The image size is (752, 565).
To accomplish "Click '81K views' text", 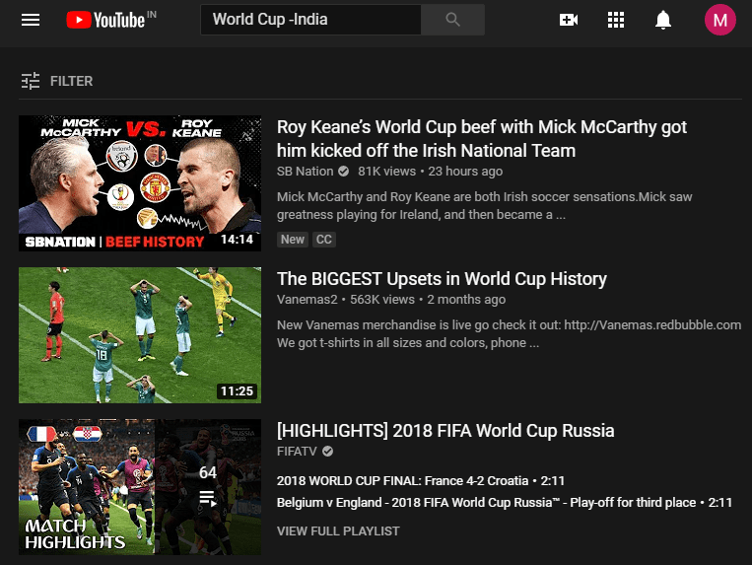I will point(386,172).
